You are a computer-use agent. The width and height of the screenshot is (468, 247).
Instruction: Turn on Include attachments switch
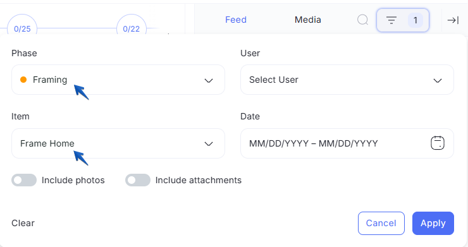pos(138,180)
